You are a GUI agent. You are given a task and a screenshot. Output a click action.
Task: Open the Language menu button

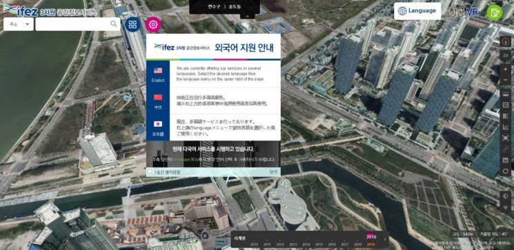coord(417,11)
